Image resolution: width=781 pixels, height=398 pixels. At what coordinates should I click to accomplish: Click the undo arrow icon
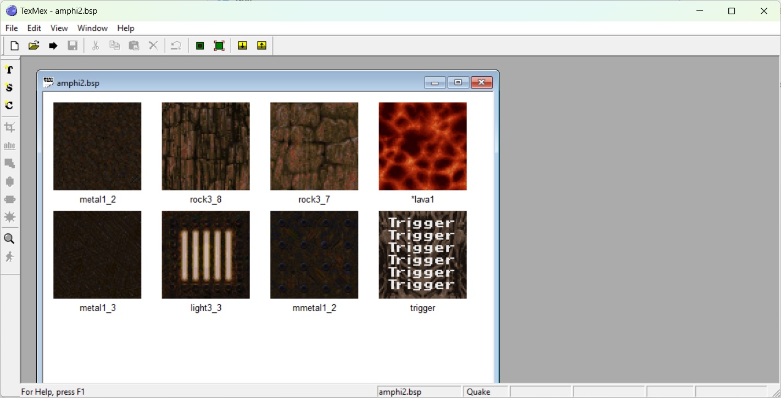click(176, 46)
